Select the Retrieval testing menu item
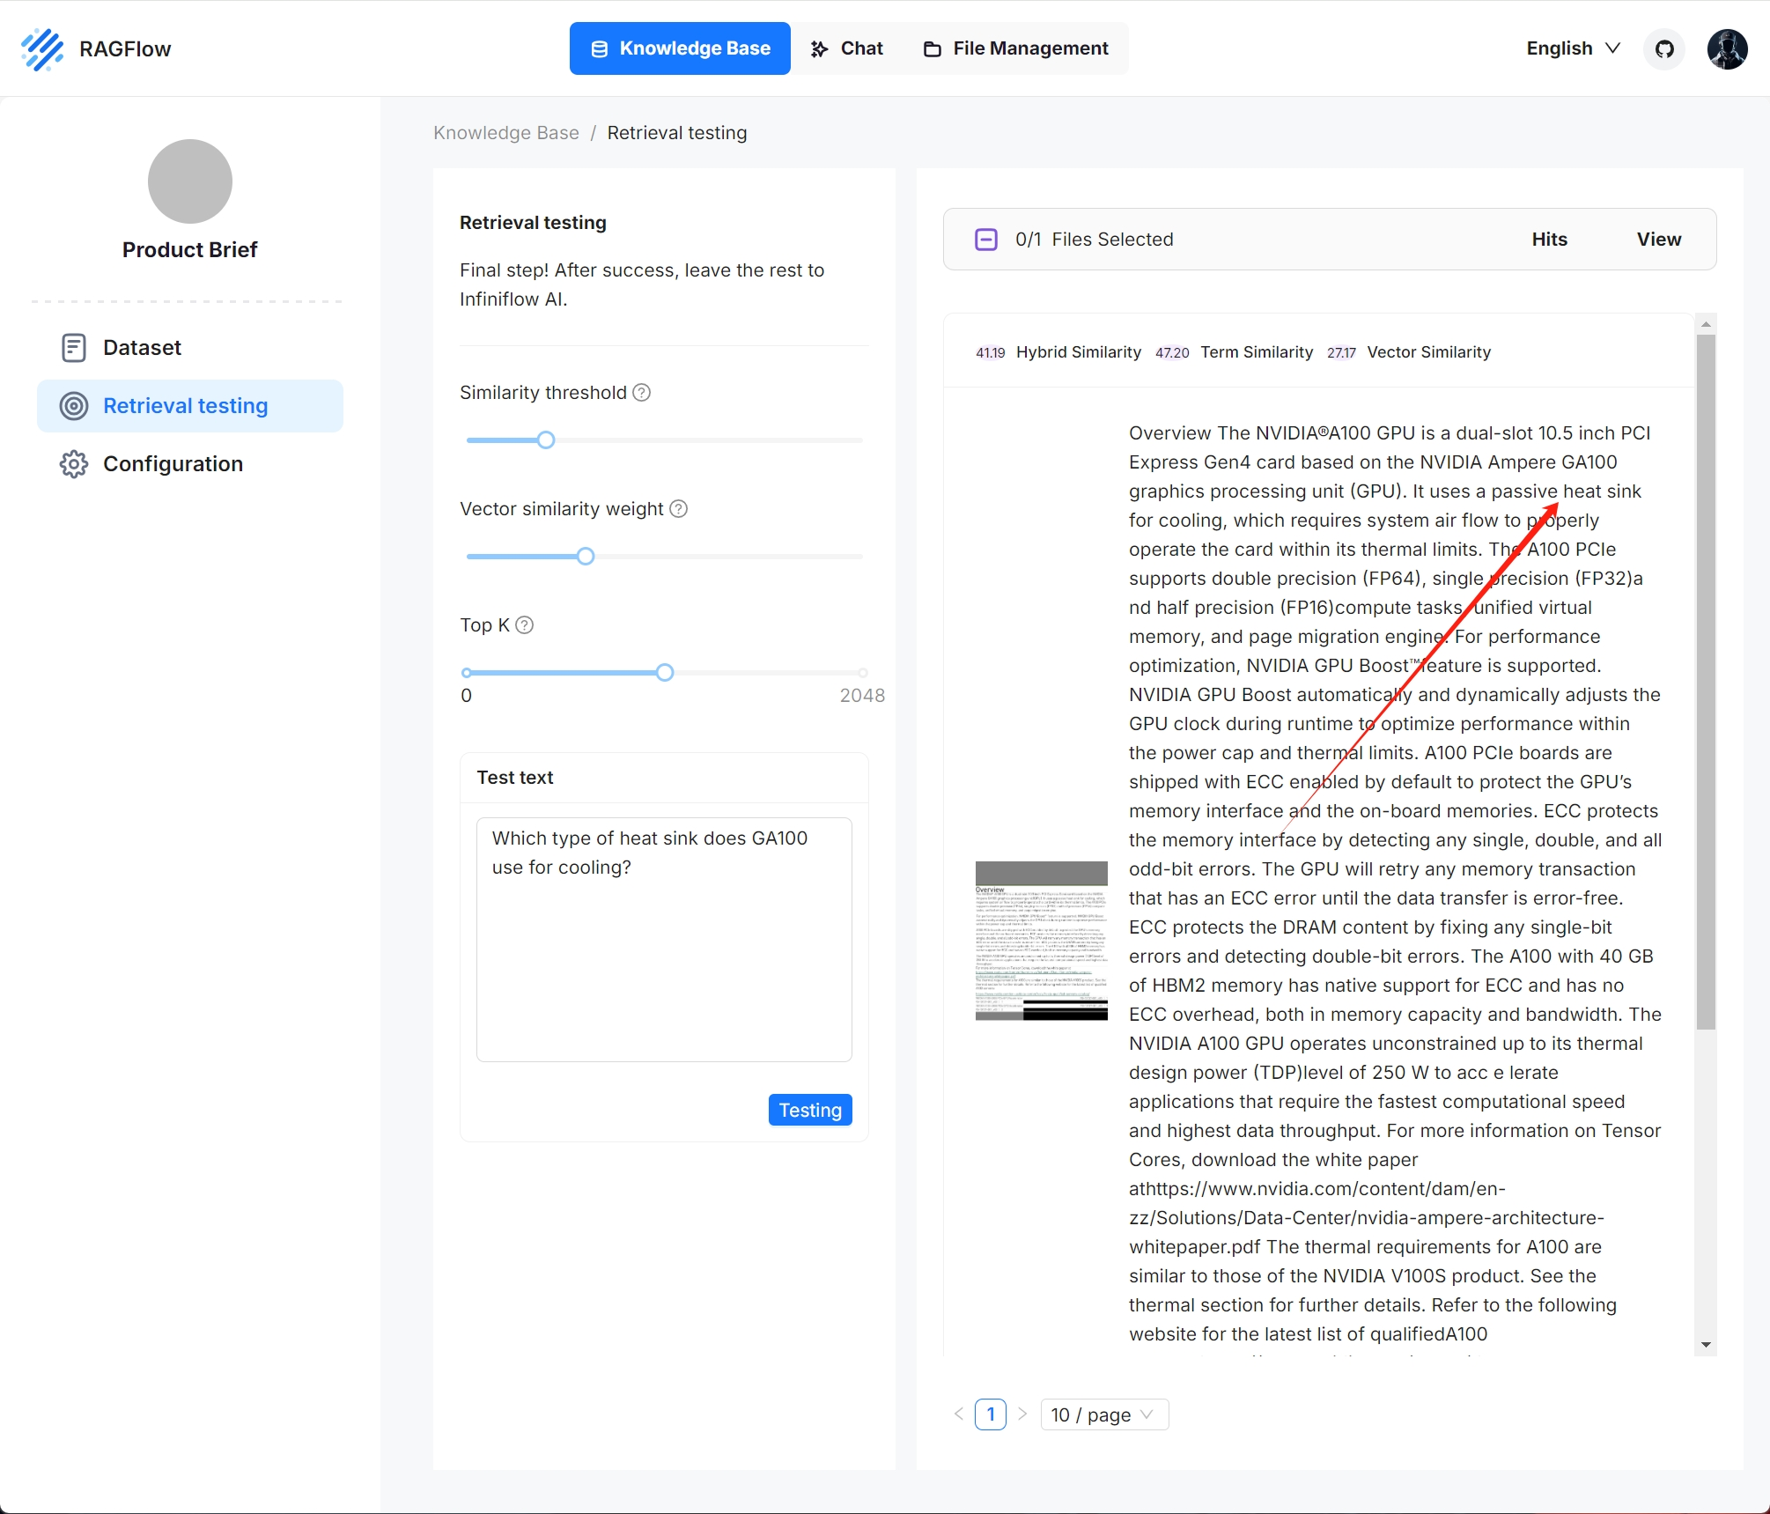 pos(185,404)
